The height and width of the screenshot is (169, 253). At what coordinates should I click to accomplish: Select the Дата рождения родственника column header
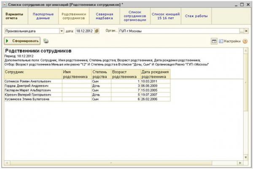point(155,74)
